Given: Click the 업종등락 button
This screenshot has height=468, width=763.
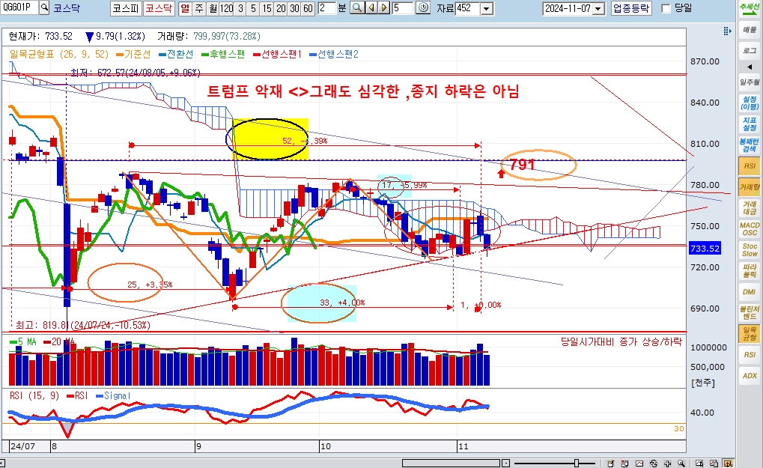Looking at the screenshot, I should pyautogui.click(x=631, y=8).
